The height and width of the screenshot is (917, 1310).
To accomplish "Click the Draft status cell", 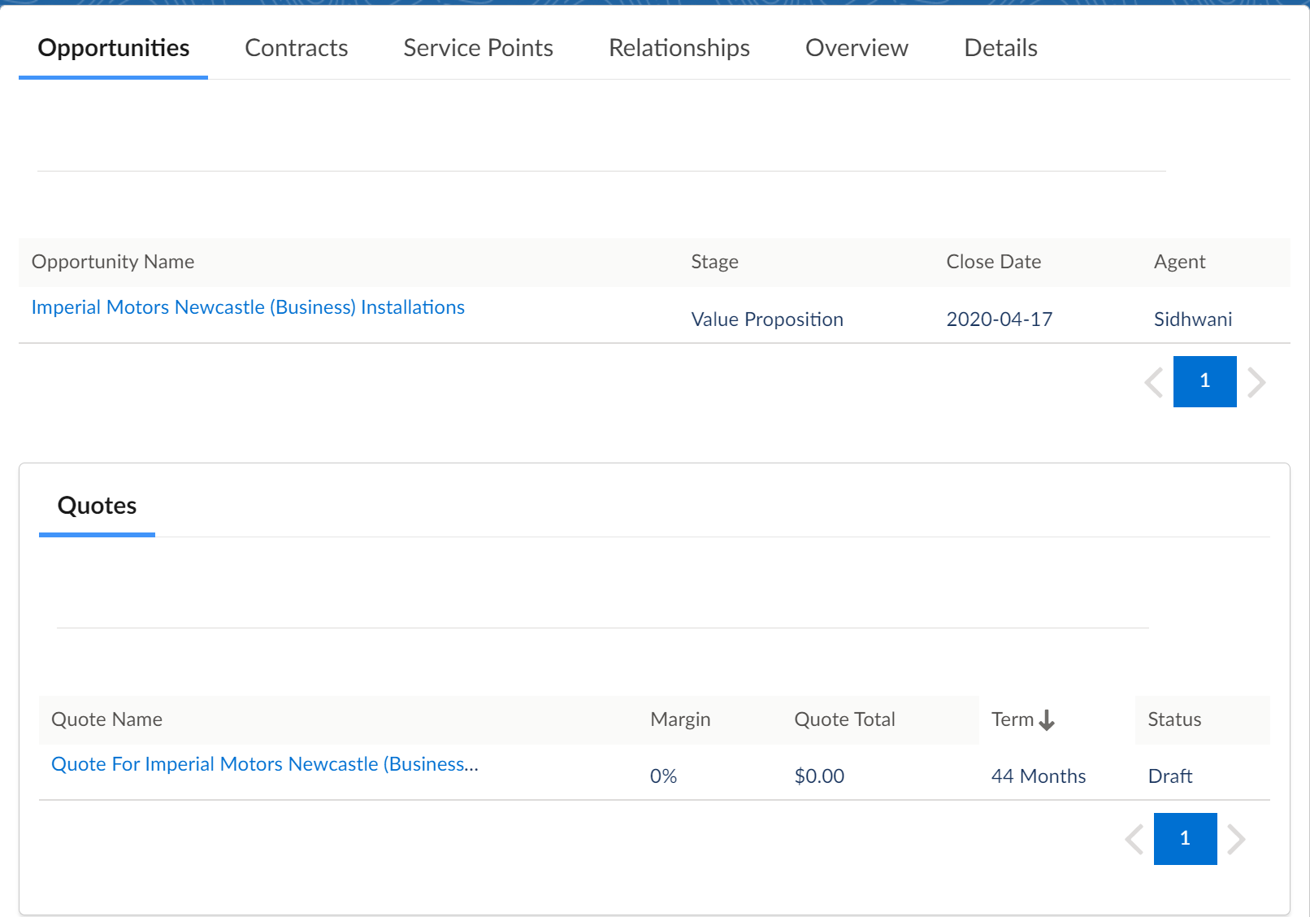I will pyautogui.click(x=1170, y=776).
